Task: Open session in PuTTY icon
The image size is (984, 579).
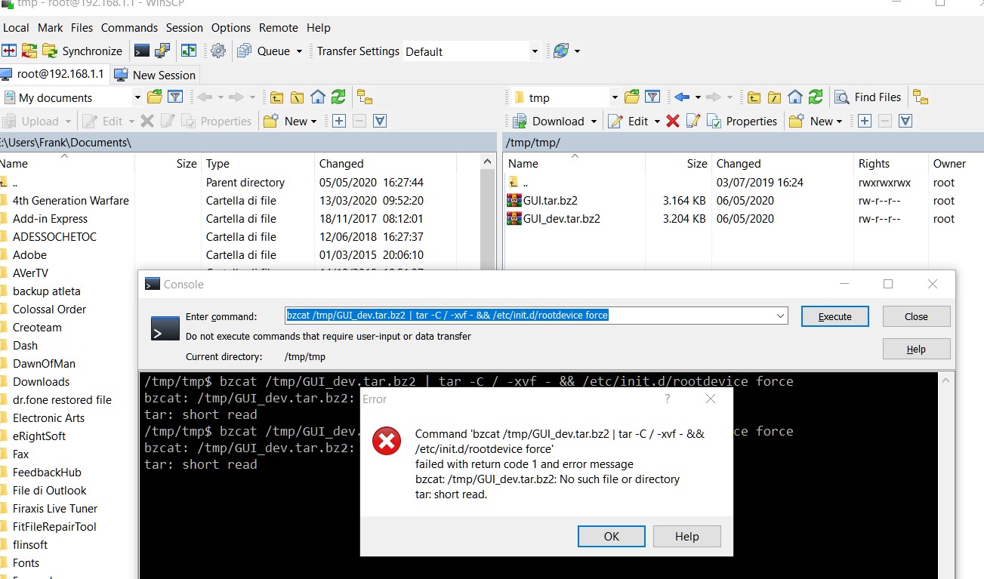Action: click(x=162, y=51)
